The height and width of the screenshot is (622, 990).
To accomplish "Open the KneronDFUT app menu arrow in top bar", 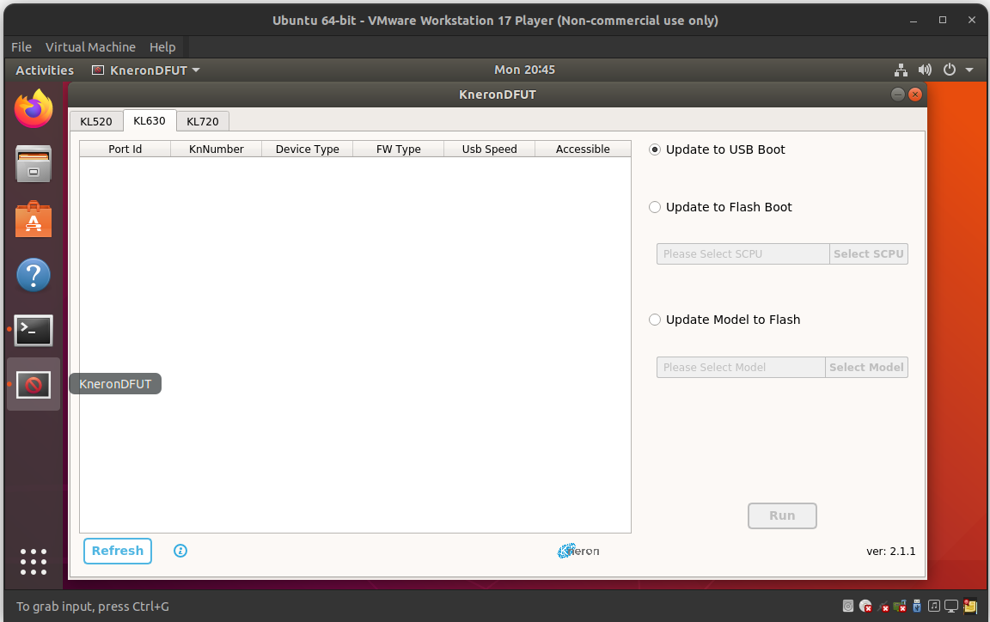I will pos(196,70).
